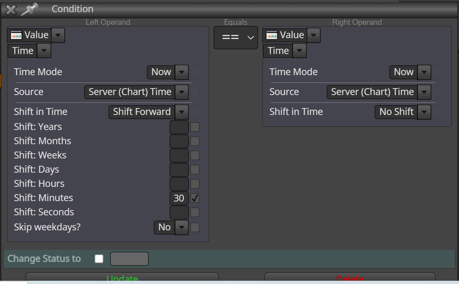The width and height of the screenshot is (459, 284).
Task: Toggle checkbox beside Left Operand Time Mode
Action: click(x=195, y=72)
